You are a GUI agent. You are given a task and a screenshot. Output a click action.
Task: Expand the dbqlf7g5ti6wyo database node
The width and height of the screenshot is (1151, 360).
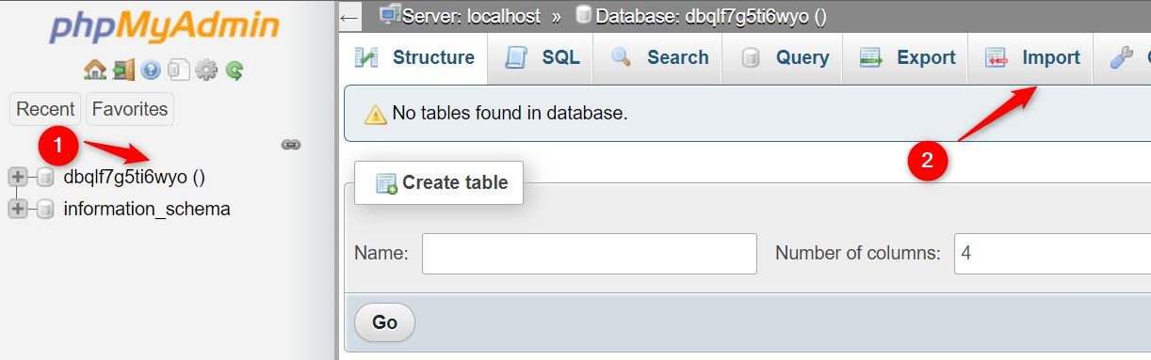point(17,177)
